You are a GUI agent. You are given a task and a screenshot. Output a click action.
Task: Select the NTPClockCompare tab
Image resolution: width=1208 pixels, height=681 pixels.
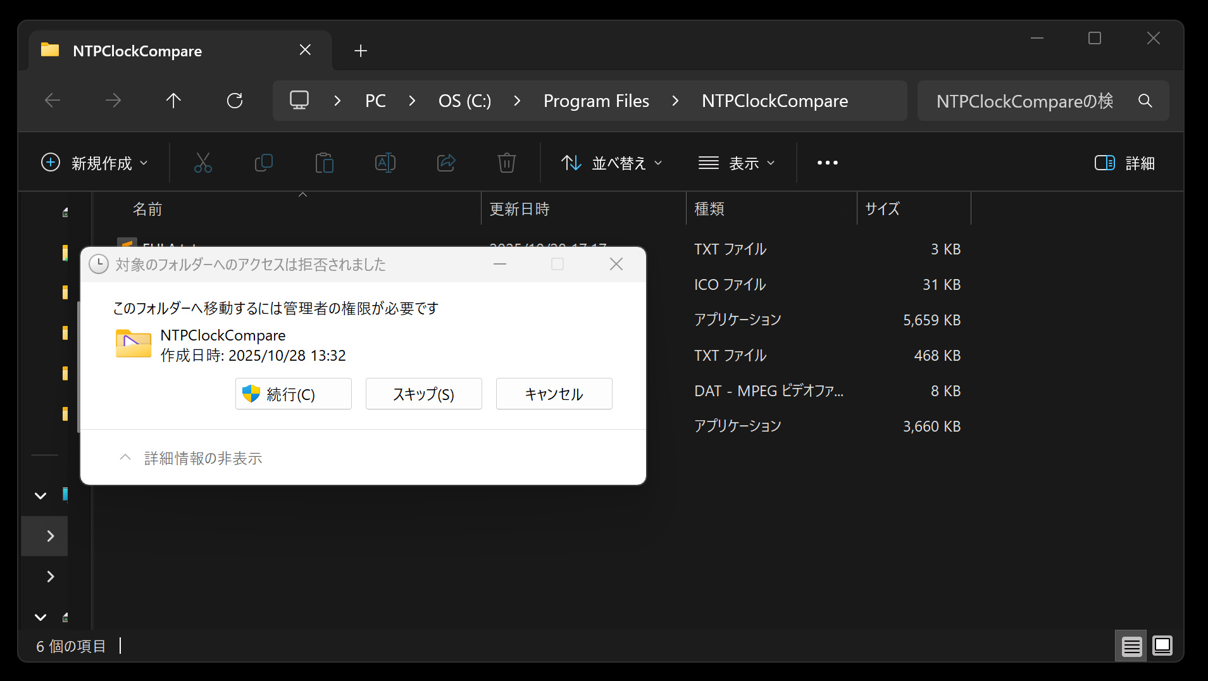137,51
